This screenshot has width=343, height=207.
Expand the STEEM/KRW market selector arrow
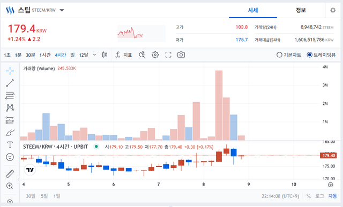(x=62, y=10)
